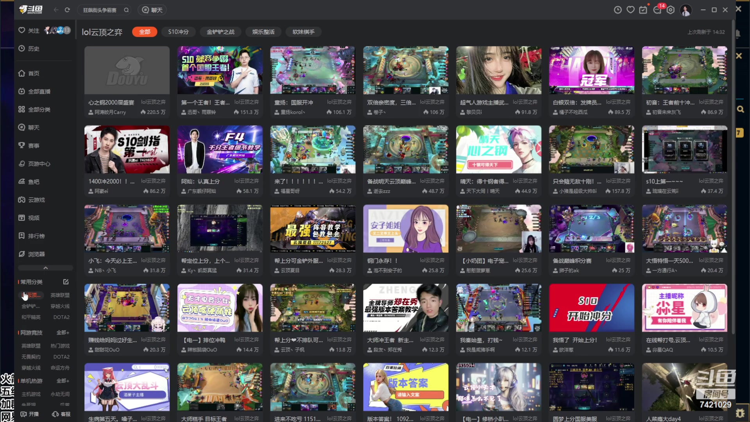Click the user avatar in top bar
Image resolution: width=750 pixels, height=422 pixels.
(x=686, y=10)
